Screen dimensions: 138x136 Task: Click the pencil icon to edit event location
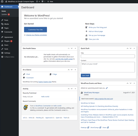click(107, 88)
